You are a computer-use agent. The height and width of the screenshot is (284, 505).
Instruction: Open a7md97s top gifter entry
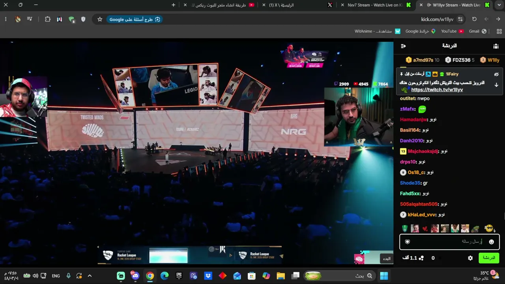coord(422,60)
